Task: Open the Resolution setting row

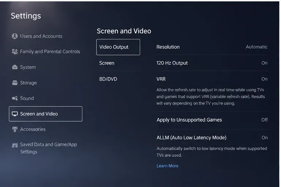Action: [x=212, y=47]
